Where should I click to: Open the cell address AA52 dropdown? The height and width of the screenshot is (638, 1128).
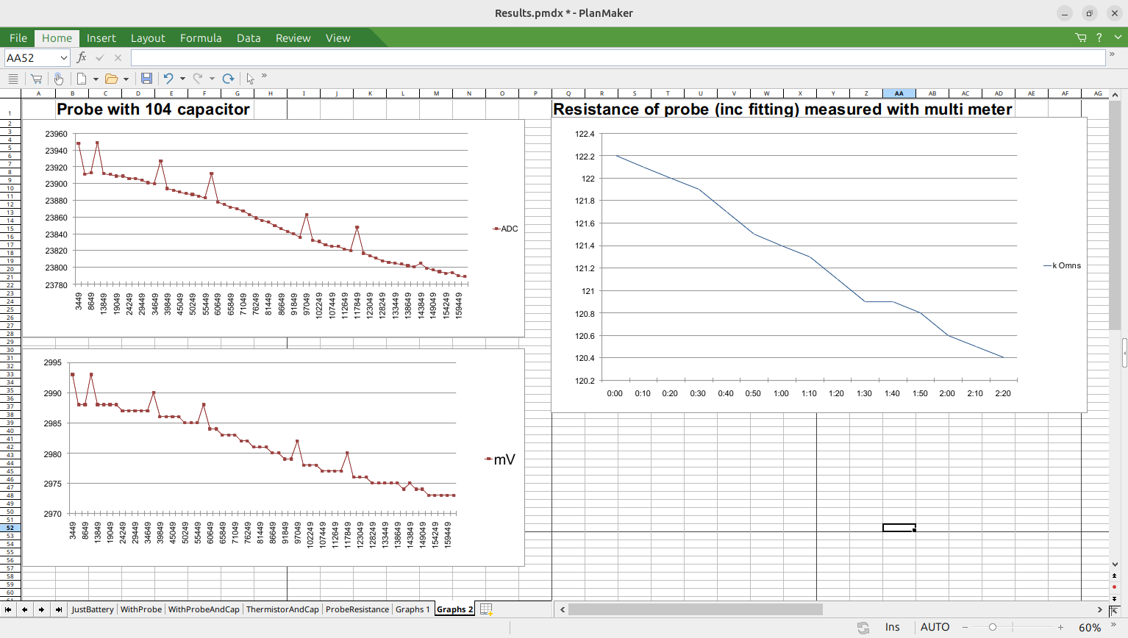pyautogui.click(x=64, y=57)
